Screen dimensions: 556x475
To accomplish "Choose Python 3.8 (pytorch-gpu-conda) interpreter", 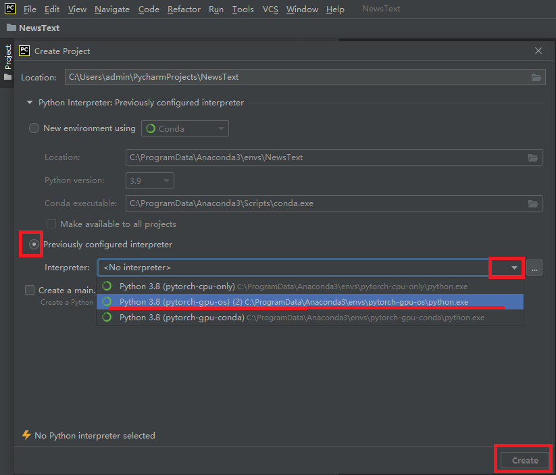I will coord(310,318).
